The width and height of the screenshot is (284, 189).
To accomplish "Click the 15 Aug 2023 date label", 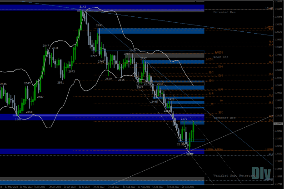I will [129, 187].
